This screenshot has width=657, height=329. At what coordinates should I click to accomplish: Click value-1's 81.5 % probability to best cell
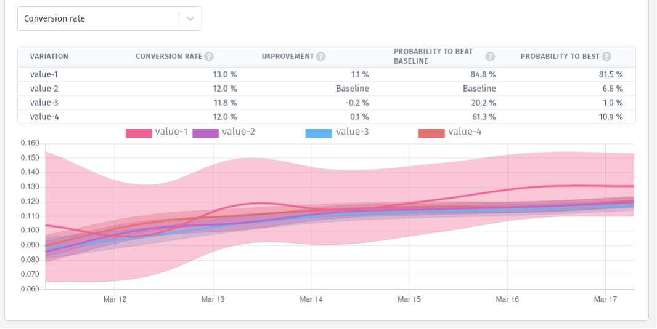(611, 74)
